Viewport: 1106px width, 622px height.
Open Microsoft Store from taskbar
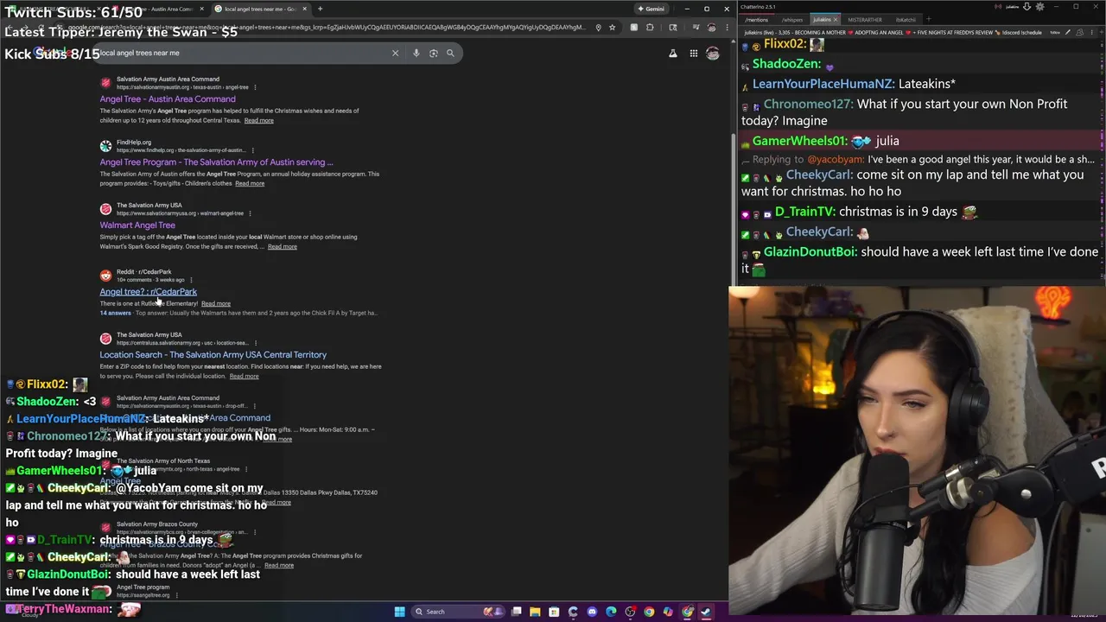[554, 612]
